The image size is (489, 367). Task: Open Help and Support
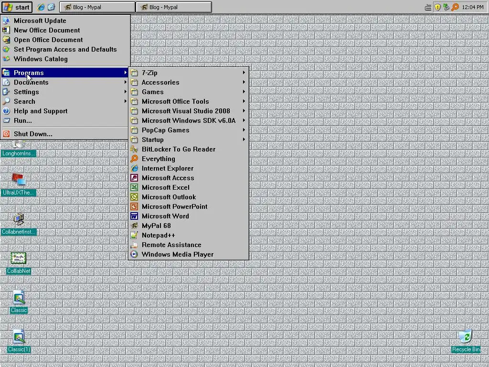pos(65,111)
